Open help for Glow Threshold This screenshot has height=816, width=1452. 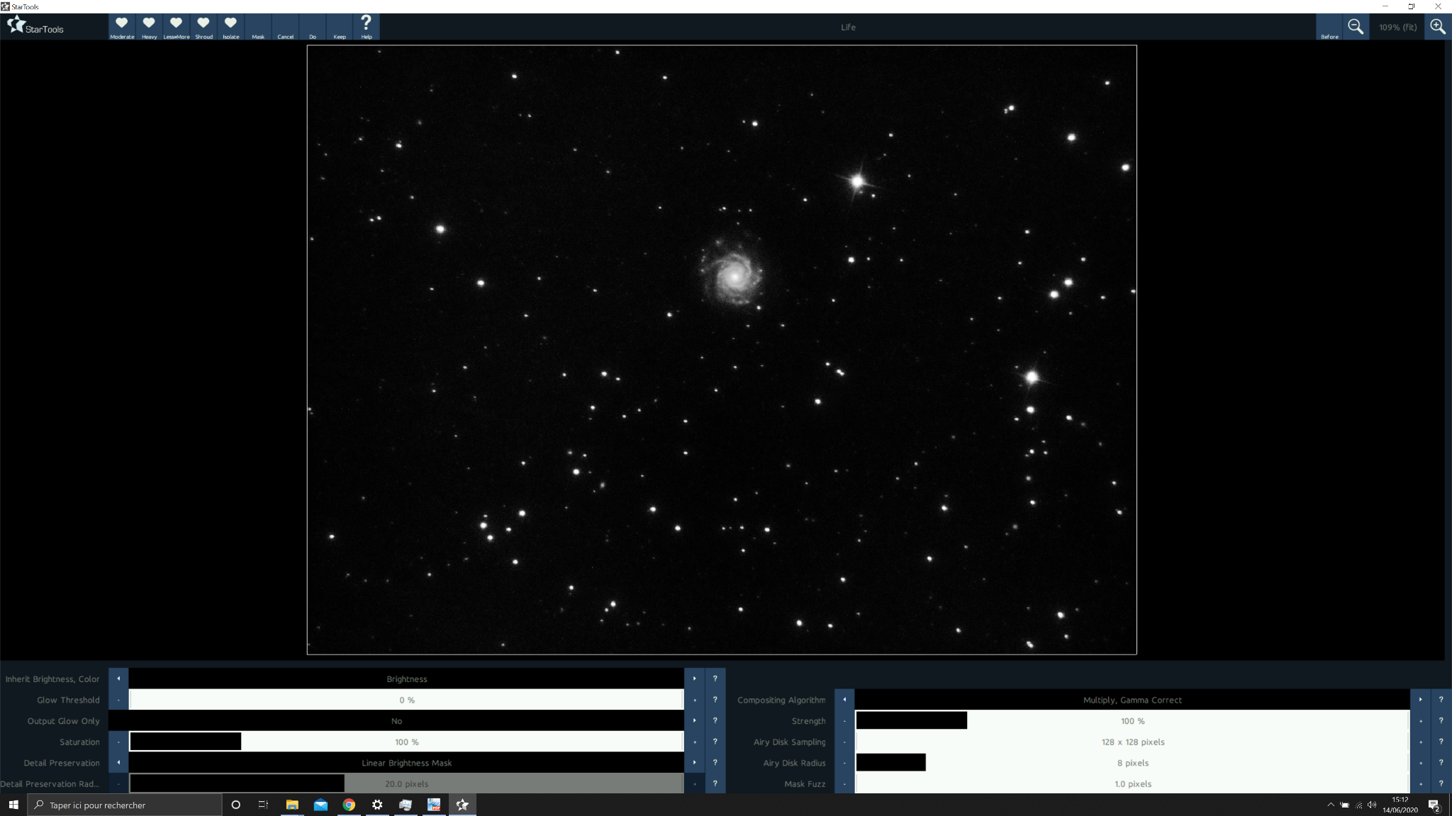[x=715, y=700]
